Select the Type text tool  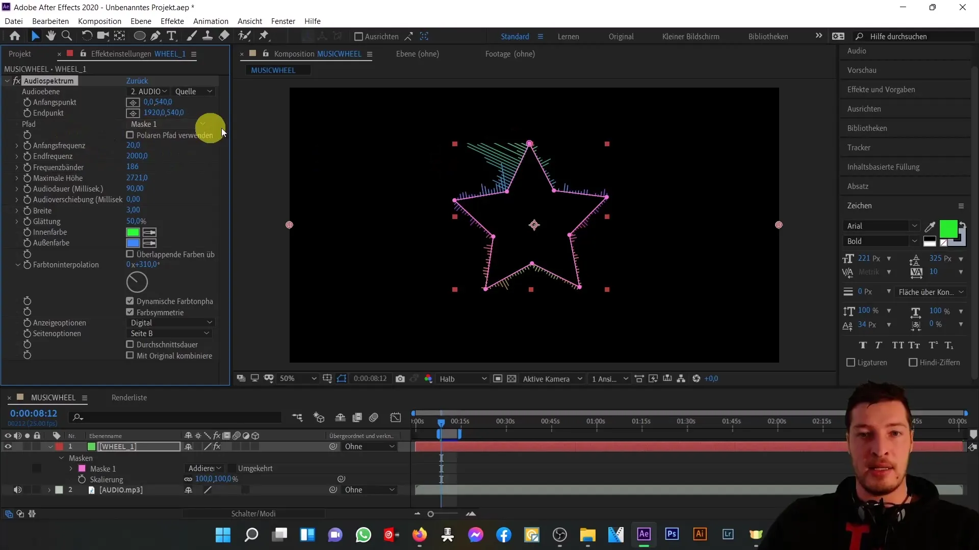[172, 36]
